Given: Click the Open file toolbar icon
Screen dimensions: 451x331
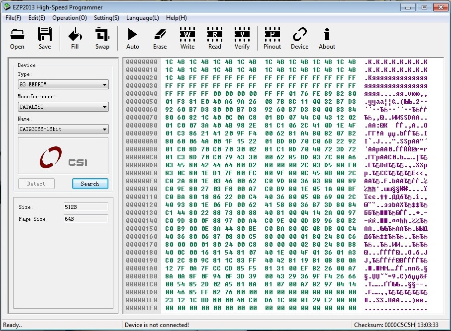Looking at the screenshot, I should click(17, 38).
